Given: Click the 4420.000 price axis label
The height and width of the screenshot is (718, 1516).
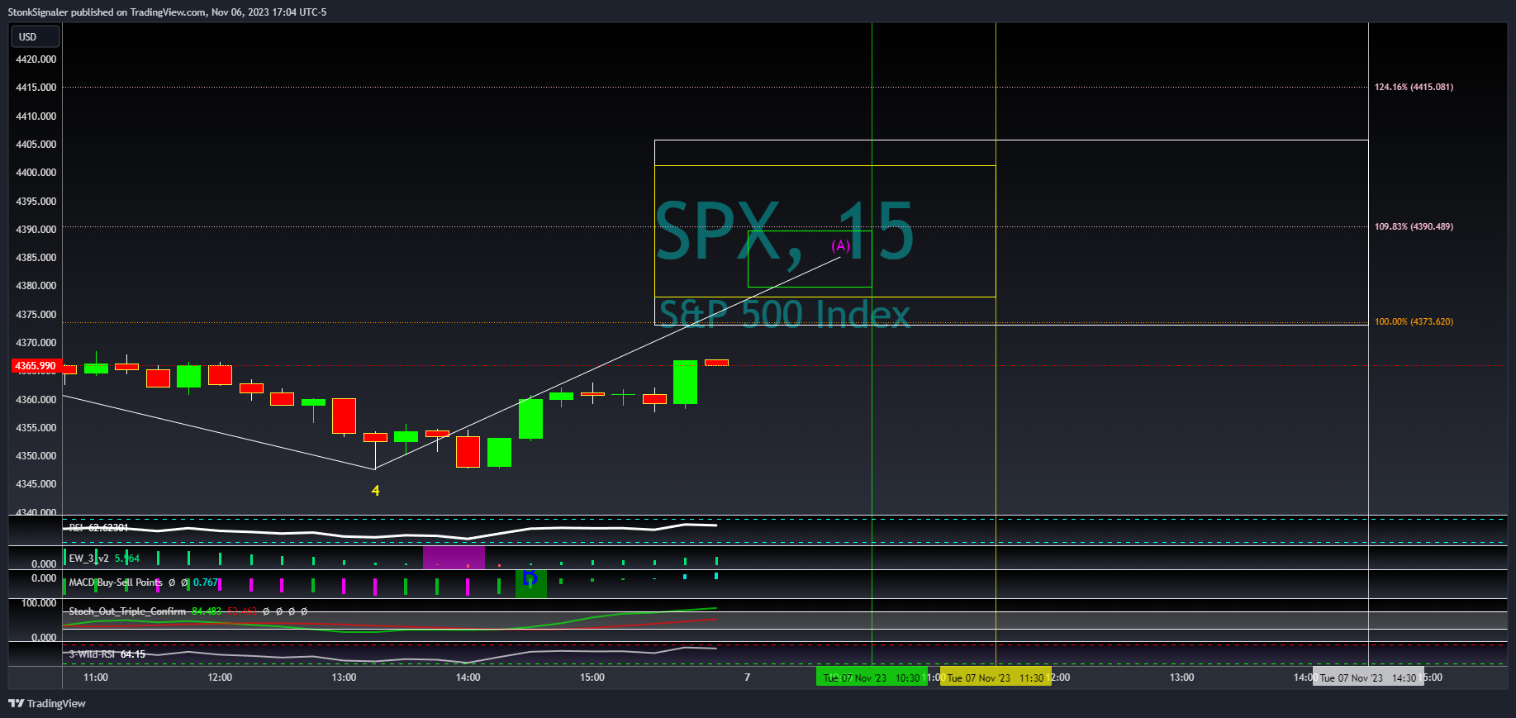Looking at the screenshot, I should (36, 59).
